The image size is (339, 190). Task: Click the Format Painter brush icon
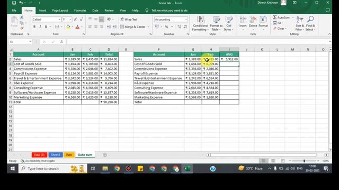(x=22, y=28)
